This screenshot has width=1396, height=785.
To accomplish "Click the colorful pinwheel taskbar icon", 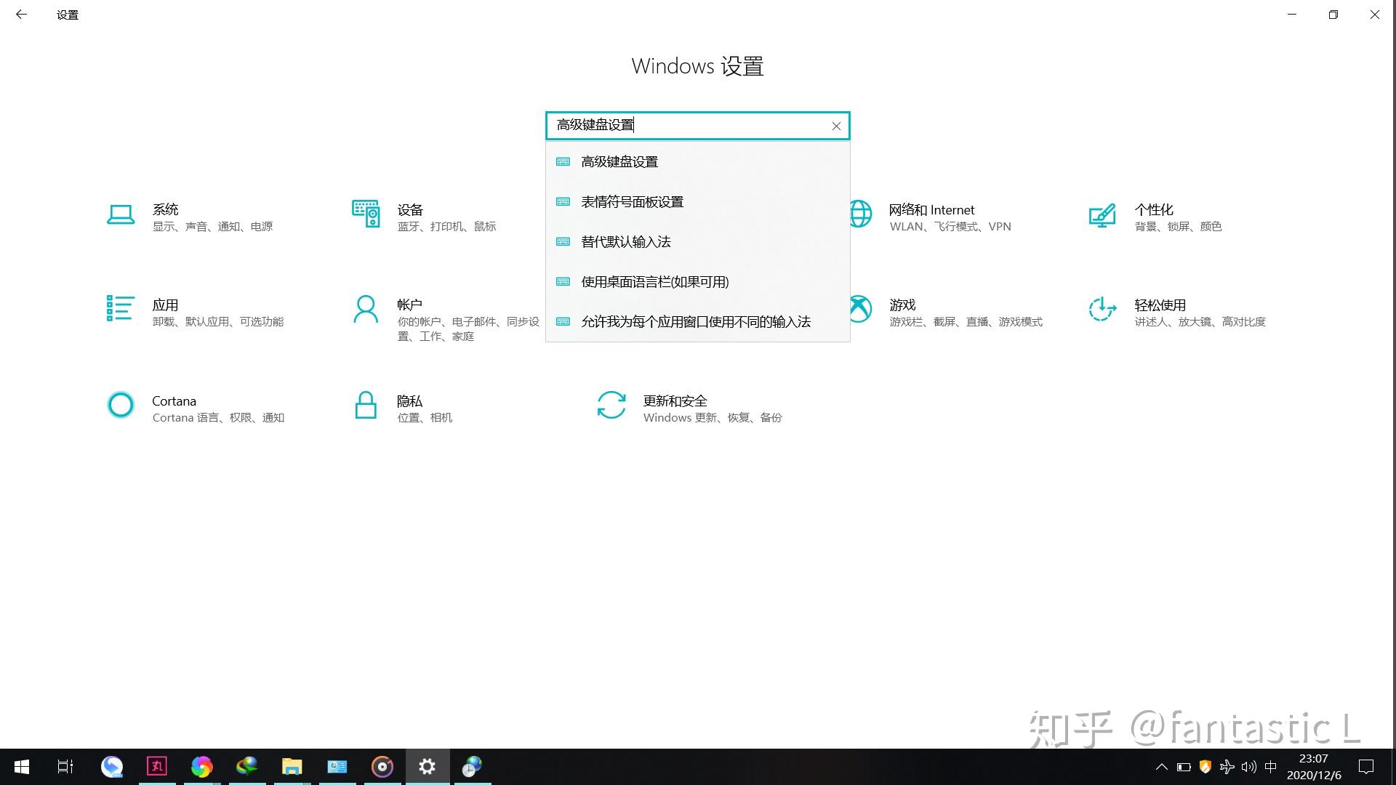I will pos(201,767).
